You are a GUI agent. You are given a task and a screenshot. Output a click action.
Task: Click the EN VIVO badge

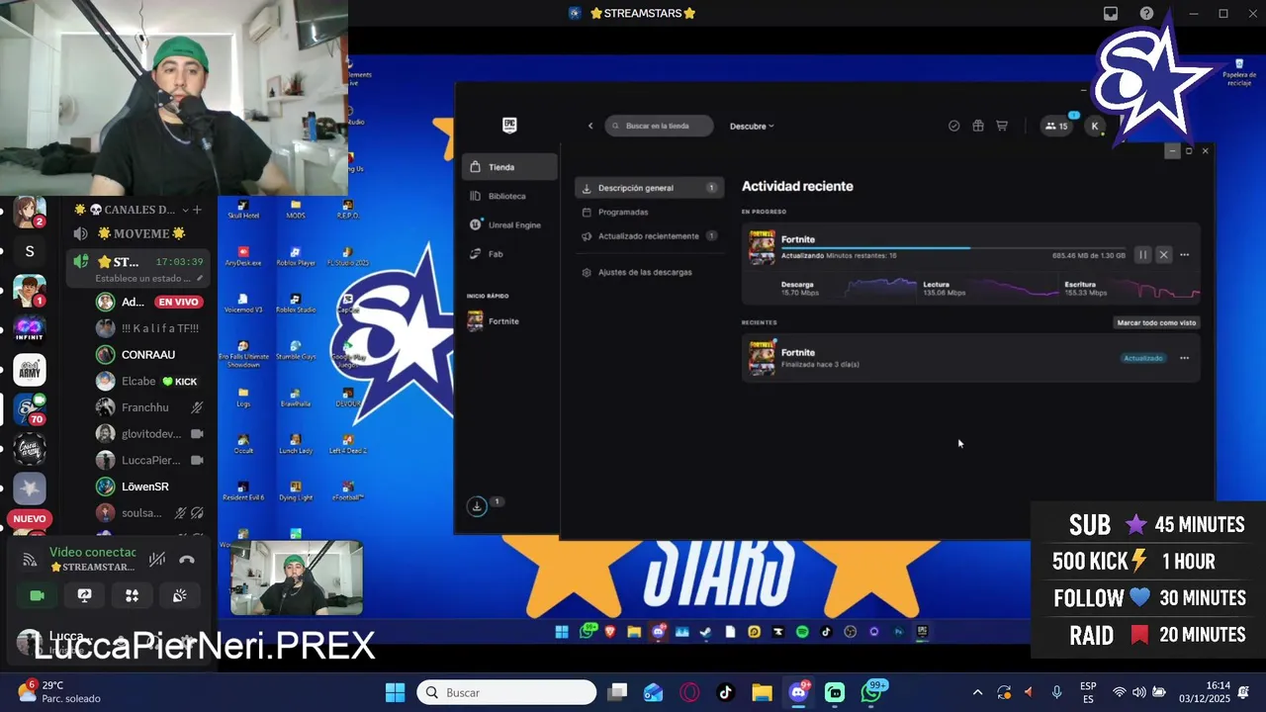[179, 302]
